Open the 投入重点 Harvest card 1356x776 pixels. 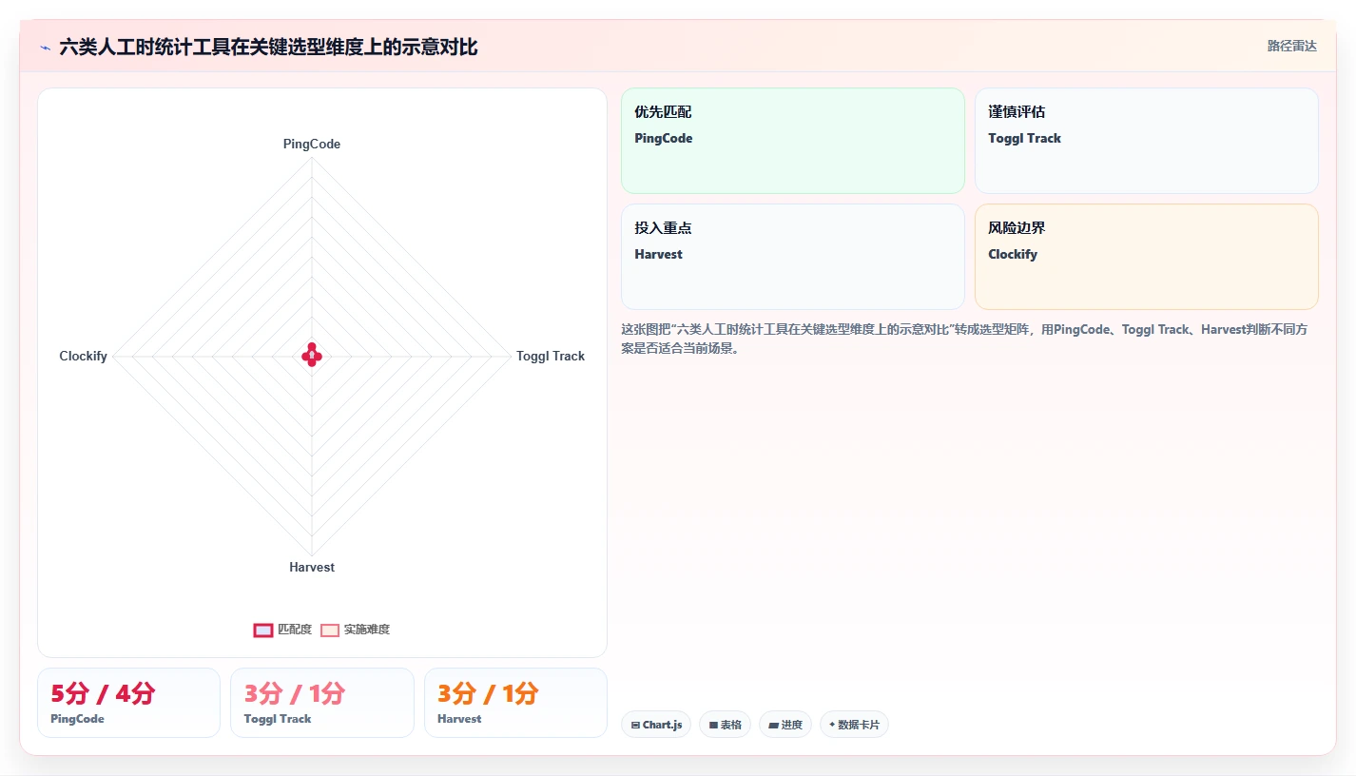[x=793, y=257]
